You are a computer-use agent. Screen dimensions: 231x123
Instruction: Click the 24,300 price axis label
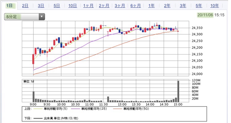click(x=197, y=34)
